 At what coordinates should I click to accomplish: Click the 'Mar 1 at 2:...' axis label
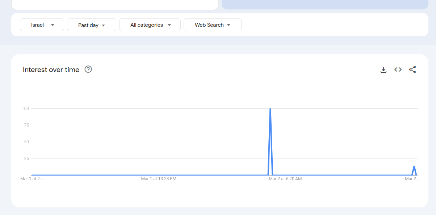pos(32,179)
